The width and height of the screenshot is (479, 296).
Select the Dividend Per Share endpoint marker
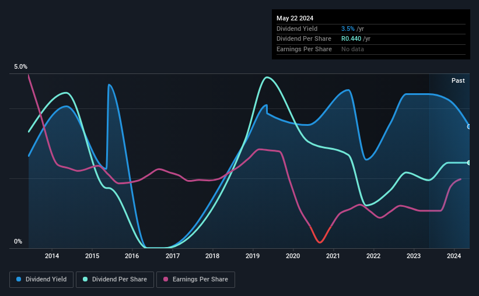(x=469, y=163)
